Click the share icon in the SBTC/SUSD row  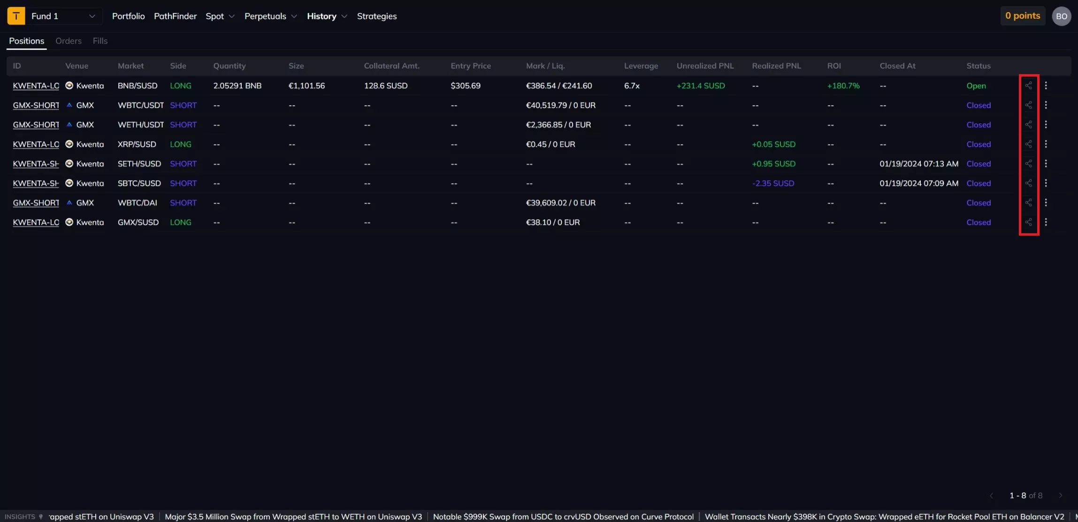(x=1028, y=183)
